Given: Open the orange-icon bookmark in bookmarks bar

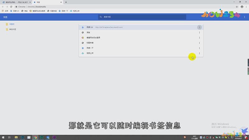Looking at the screenshot, I should coord(37,11).
